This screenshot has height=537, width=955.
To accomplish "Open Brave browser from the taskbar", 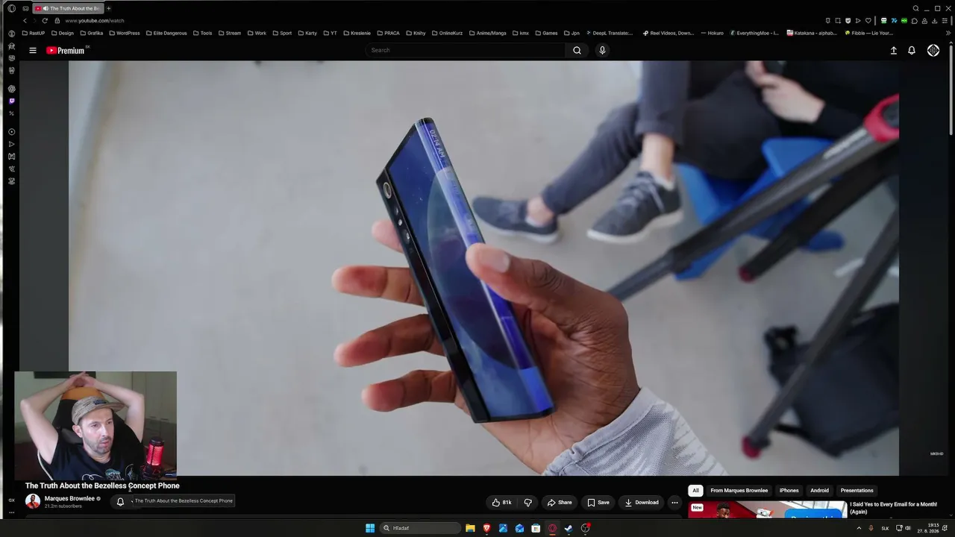I will pyautogui.click(x=486, y=528).
